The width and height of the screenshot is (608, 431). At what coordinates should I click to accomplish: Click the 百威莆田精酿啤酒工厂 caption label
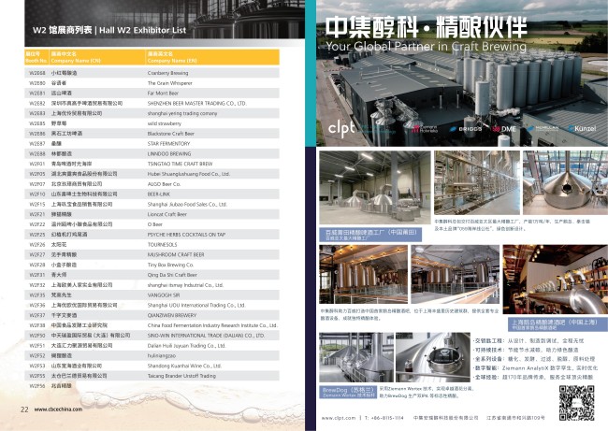click(x=370, y=235)
